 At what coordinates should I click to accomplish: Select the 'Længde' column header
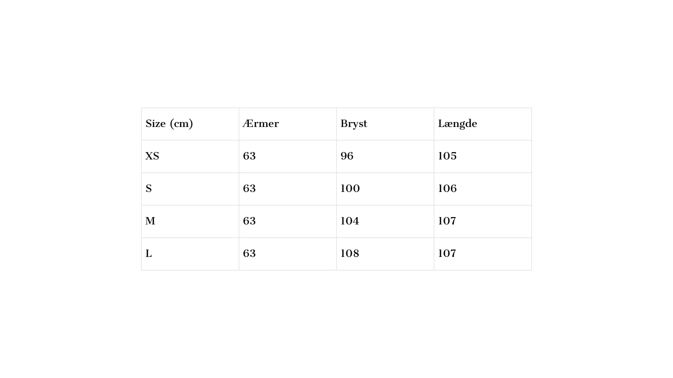tap(457, 124)
